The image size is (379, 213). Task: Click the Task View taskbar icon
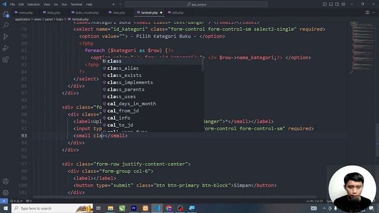coord(98,208)
